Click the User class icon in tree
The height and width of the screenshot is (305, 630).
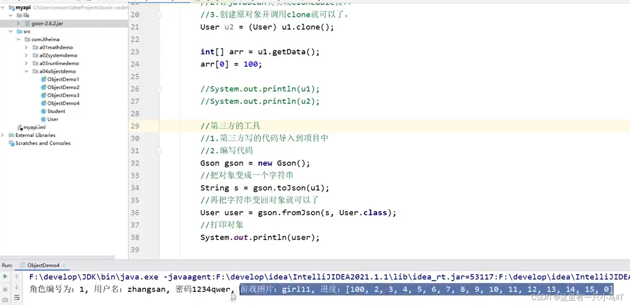[x=44, y=119]
